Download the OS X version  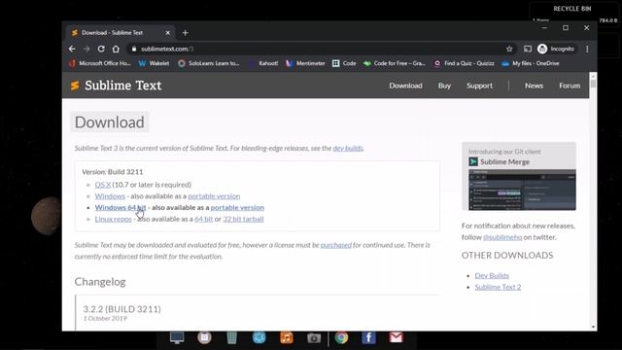tap(103, 185)
